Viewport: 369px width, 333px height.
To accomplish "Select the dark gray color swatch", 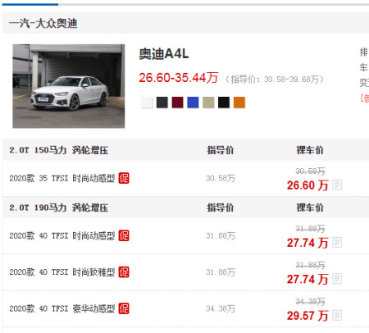I will pyautogui.click(x=162, y=103).
